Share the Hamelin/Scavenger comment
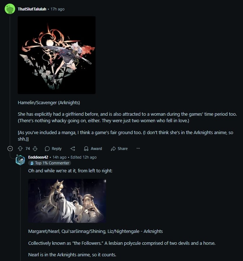 coord(119,149)
